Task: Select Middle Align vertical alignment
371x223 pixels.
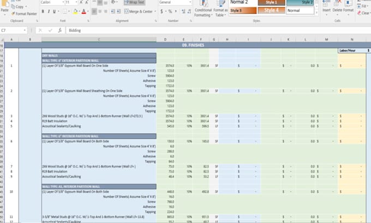Action: (100, 2)
